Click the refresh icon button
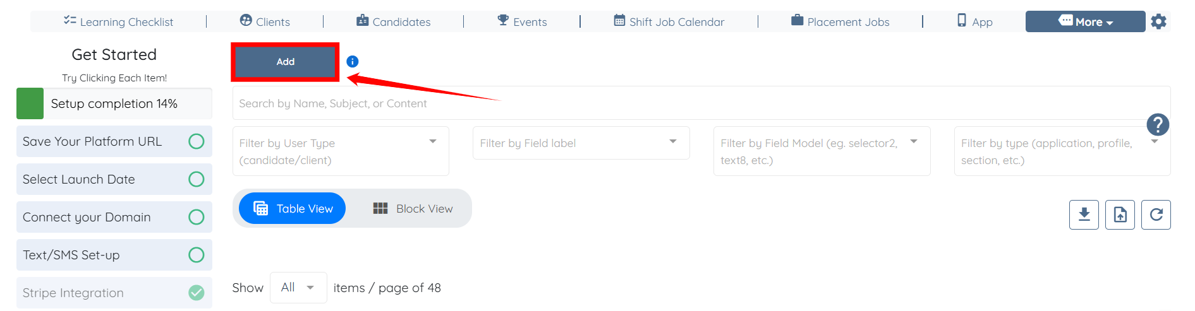The width and height of the screenshot is (1195, 311). coord(1156,214)
